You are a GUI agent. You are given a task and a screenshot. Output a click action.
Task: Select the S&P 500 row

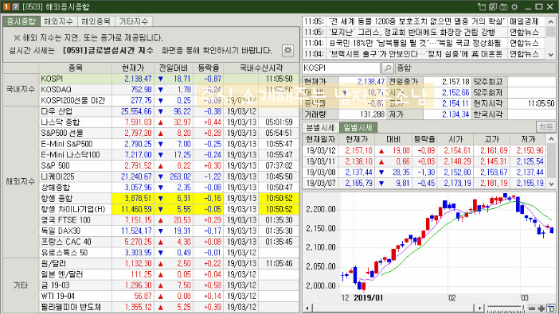click(x=169, y=165)
